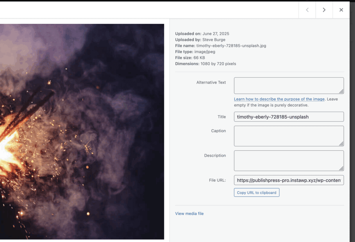This screenshot has height=242, width=355.
Task: Click the File URL field
Action: [288, 180]
